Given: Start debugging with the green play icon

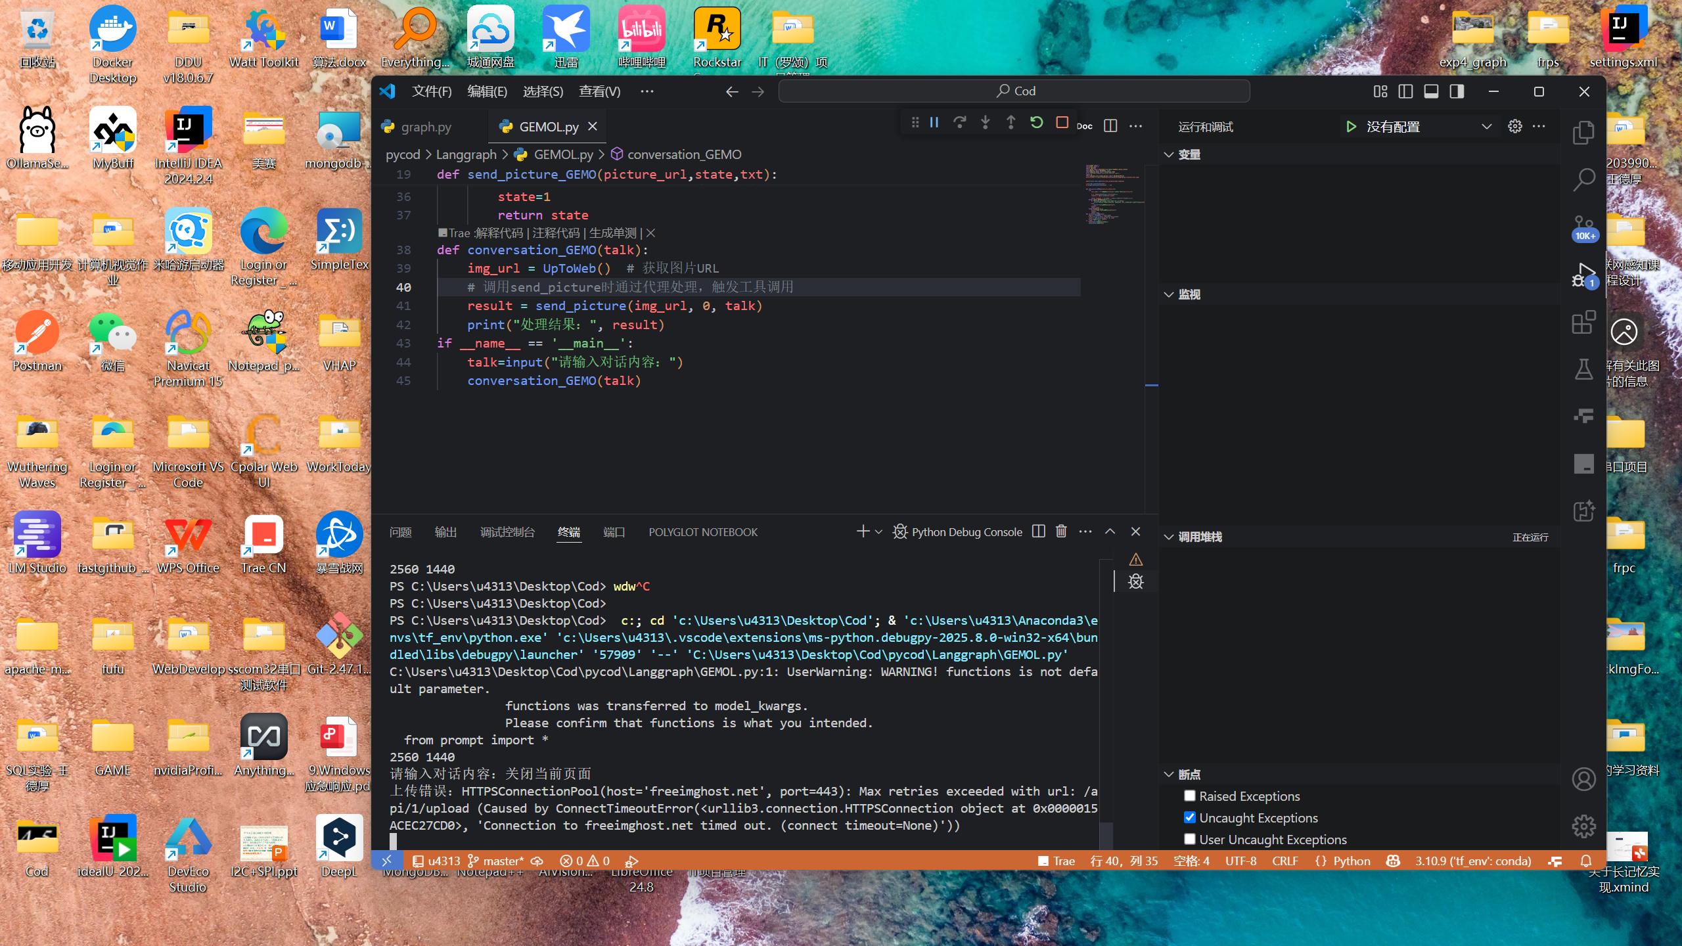Looking at the screenshot, I should [1351, 127].
